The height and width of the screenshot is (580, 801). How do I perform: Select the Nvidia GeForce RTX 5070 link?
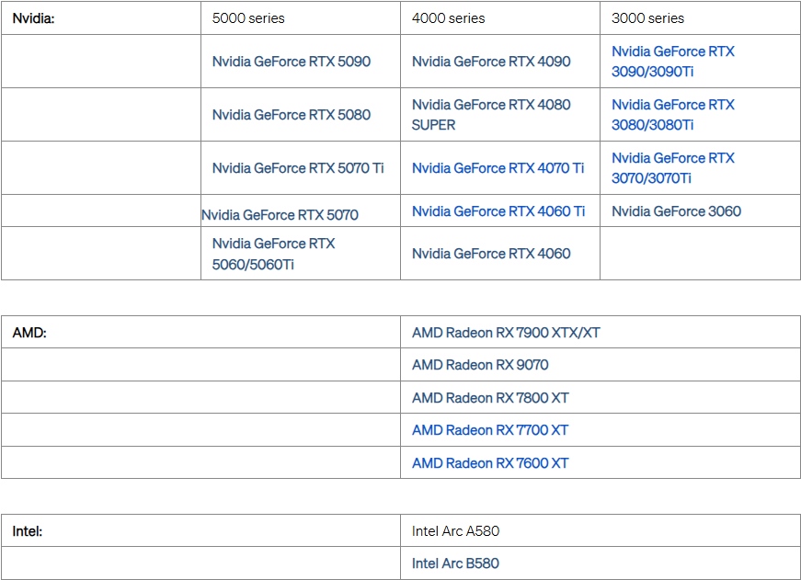point(280,215)
